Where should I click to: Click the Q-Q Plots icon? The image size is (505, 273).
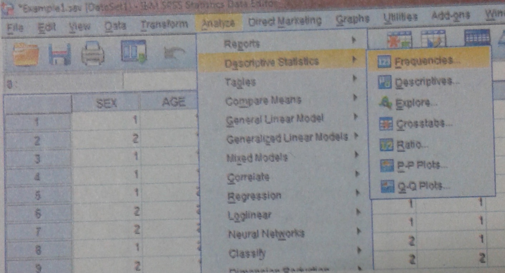pos(388,187)
